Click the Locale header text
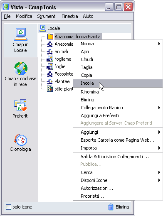The width and height of the screenshot is (163, 216). click(x=54, y=28)
